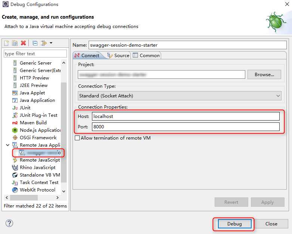Switch to the Connect tab
The height and width of the screenshot is (234, 292).
(87, 55)
